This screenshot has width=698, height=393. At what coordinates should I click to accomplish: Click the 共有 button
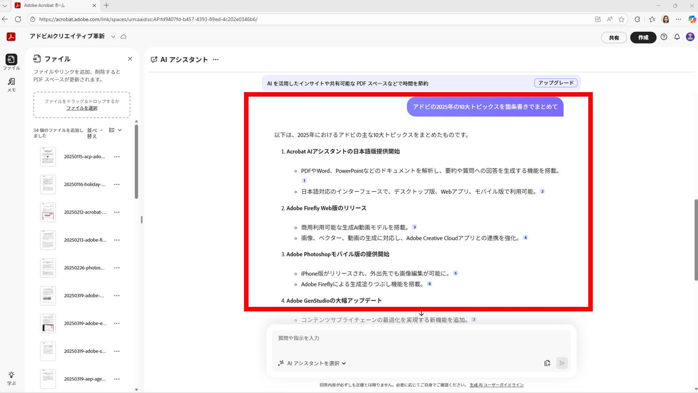(614, 38)
